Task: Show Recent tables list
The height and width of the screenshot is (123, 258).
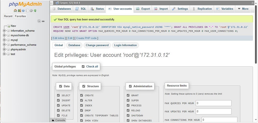Action: tap(8, 16)
